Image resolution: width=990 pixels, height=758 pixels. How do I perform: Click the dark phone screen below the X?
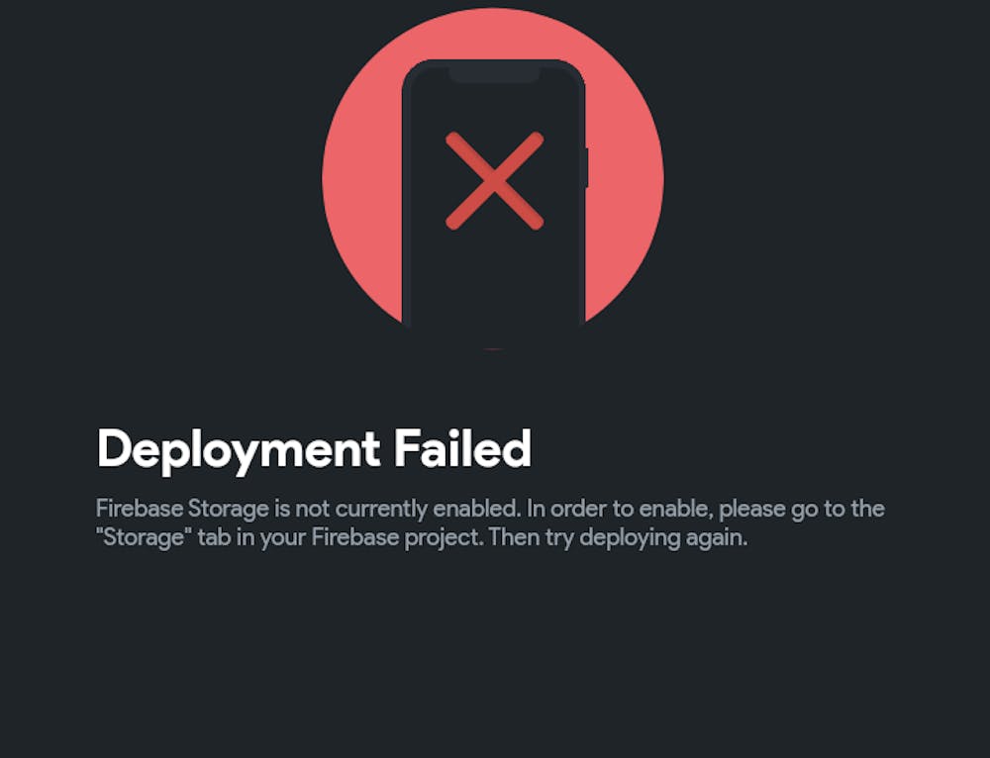494,278
